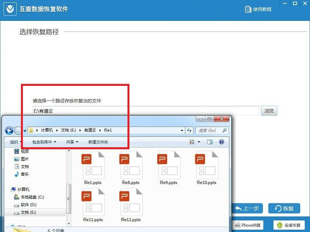Expand the 组织 dropdown menu
This screenshot has height=232, width=310.
[x=16, y=142]
